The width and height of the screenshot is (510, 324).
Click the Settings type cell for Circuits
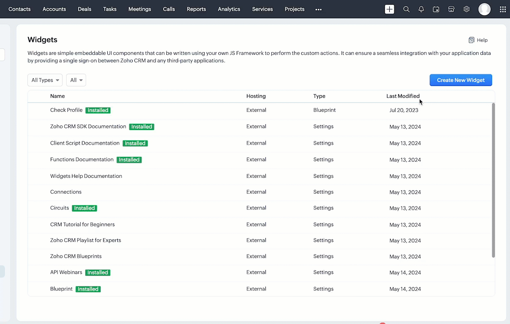[323, 208]
